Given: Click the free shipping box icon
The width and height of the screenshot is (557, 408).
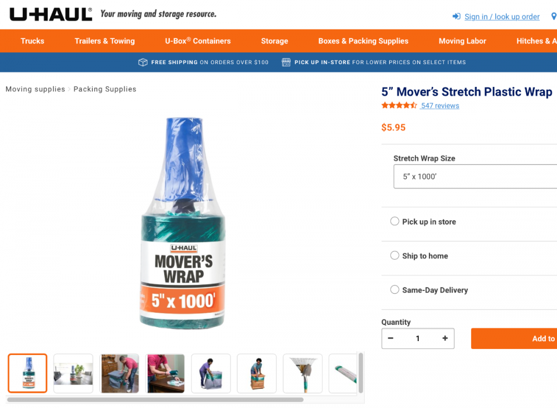Looking at the screenshot, I should (x=143, y=62).
